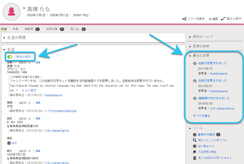Click the 追跡 star to follow
Image resolution: width=244 pixels, height=164 pixels.
point(213,19)
